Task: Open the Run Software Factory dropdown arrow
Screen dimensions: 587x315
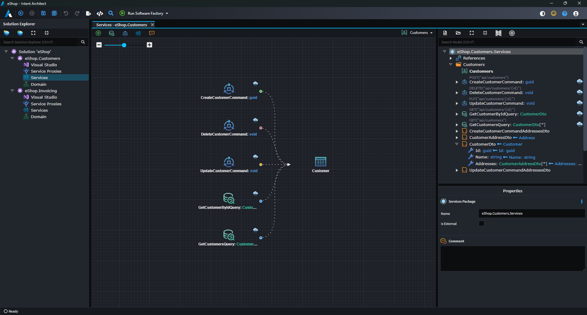Action: click(x=167, y=13)
